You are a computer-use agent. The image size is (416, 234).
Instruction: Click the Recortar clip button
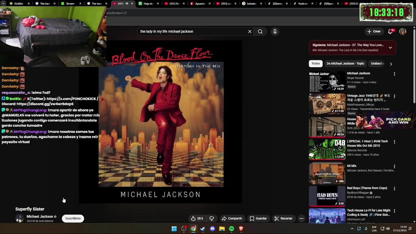tap(283, 218)
